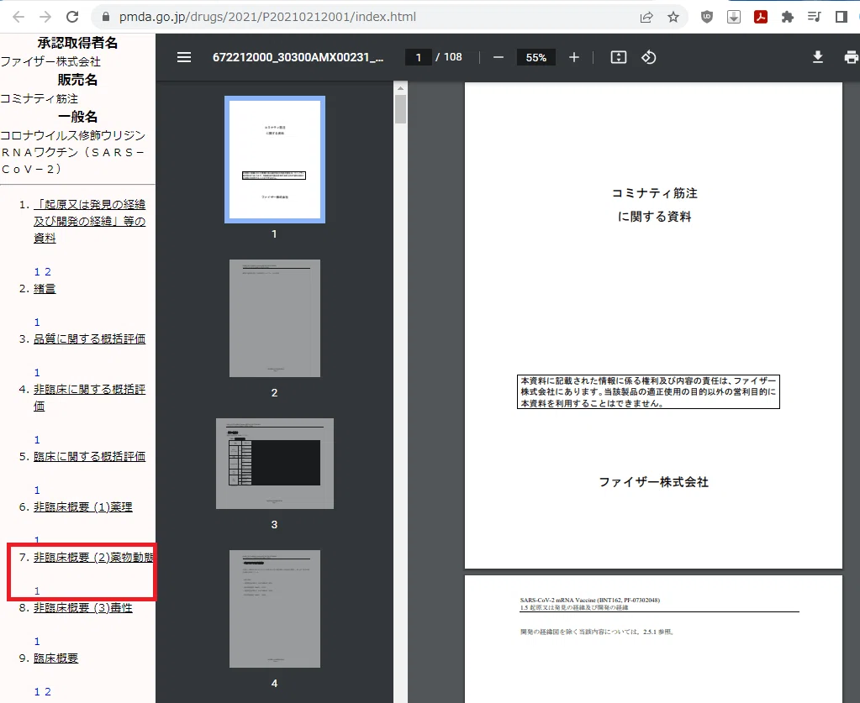
Task: Click the PDF page number field
Action: coord(419,57)
